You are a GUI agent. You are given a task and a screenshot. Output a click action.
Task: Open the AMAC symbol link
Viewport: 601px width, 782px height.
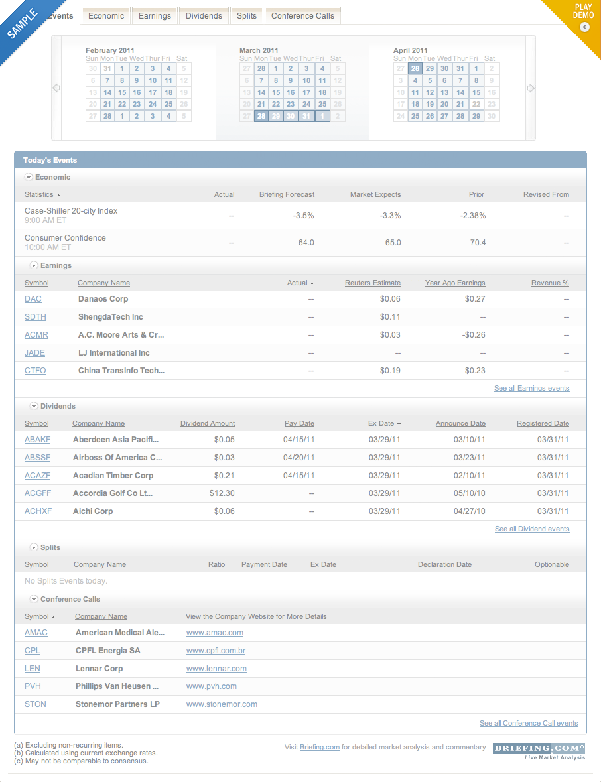(36, 632)
